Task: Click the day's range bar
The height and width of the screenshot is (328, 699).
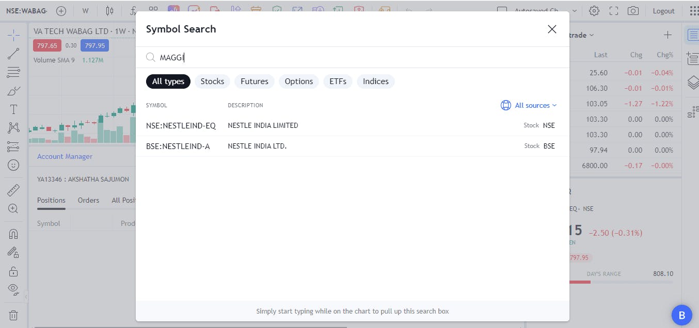Action: coord(621,282)
